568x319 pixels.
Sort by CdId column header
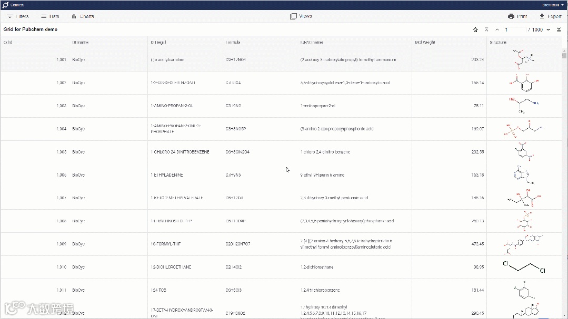tap(7, 43)
